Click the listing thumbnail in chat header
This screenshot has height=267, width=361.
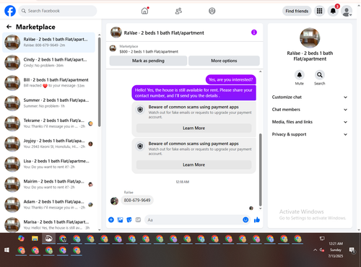[116, 32]
